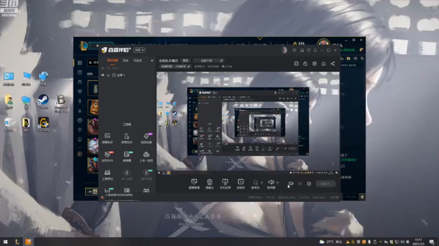Open streaming settings gear icon
Image resolution: width=439 pixels, height=246 pixels.
(x=309, y=184)
